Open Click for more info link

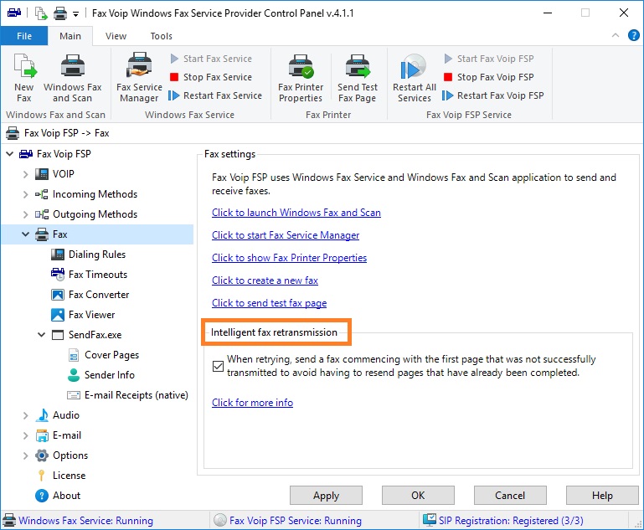[252, 403]
